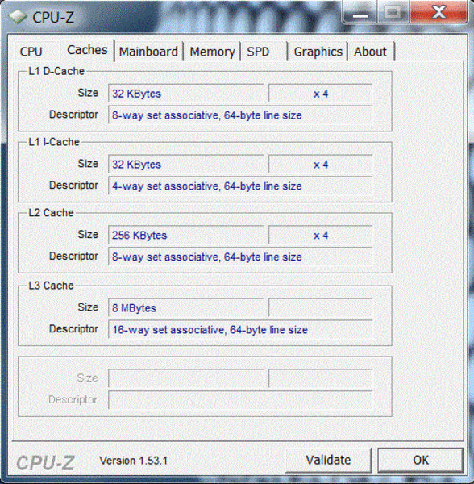Open the About tab
474x484 pixels.
tap(370, 52)
